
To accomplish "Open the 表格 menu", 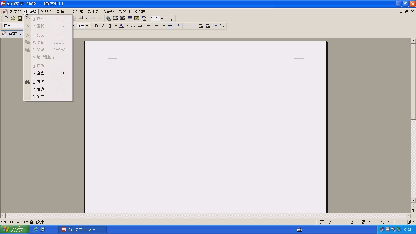I will point(109,12).
